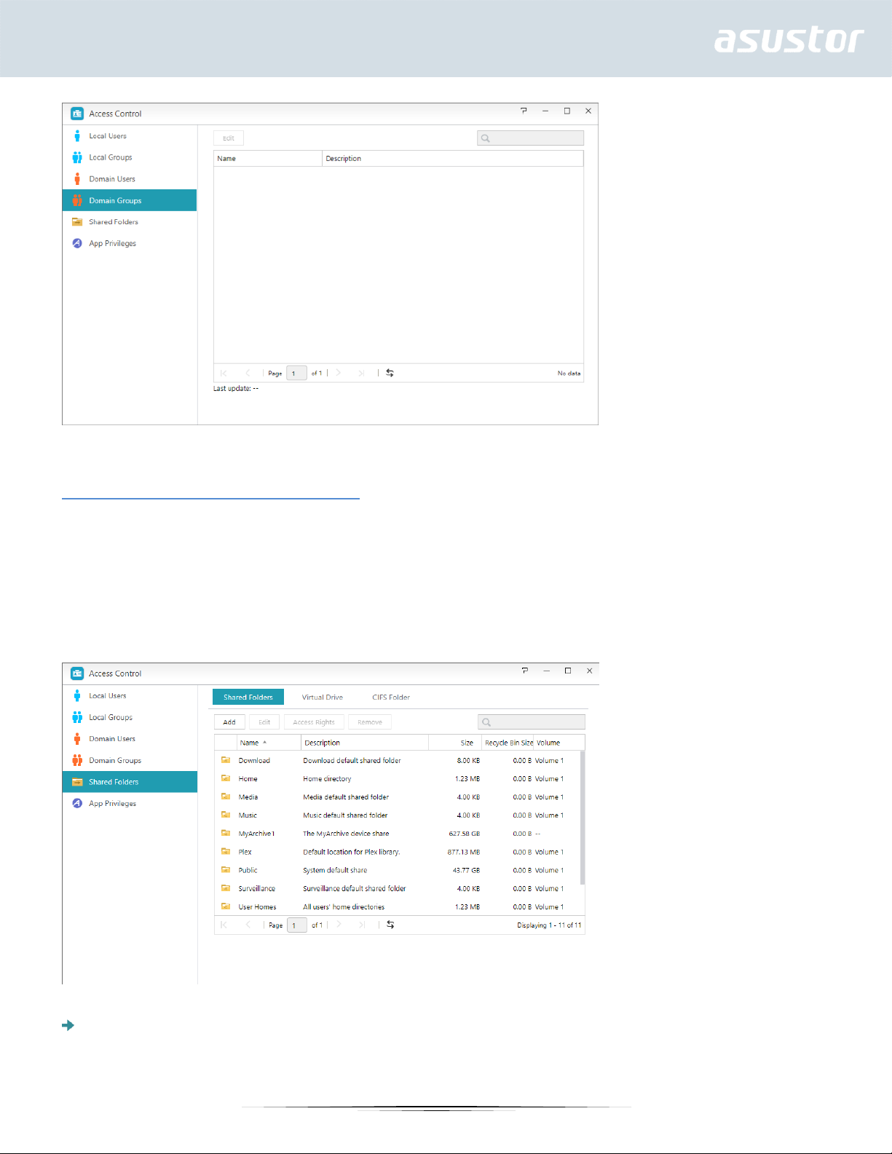Sort shared folders by Size column
The height and width of the screenshot is (1154, 892).
point(456,743)
